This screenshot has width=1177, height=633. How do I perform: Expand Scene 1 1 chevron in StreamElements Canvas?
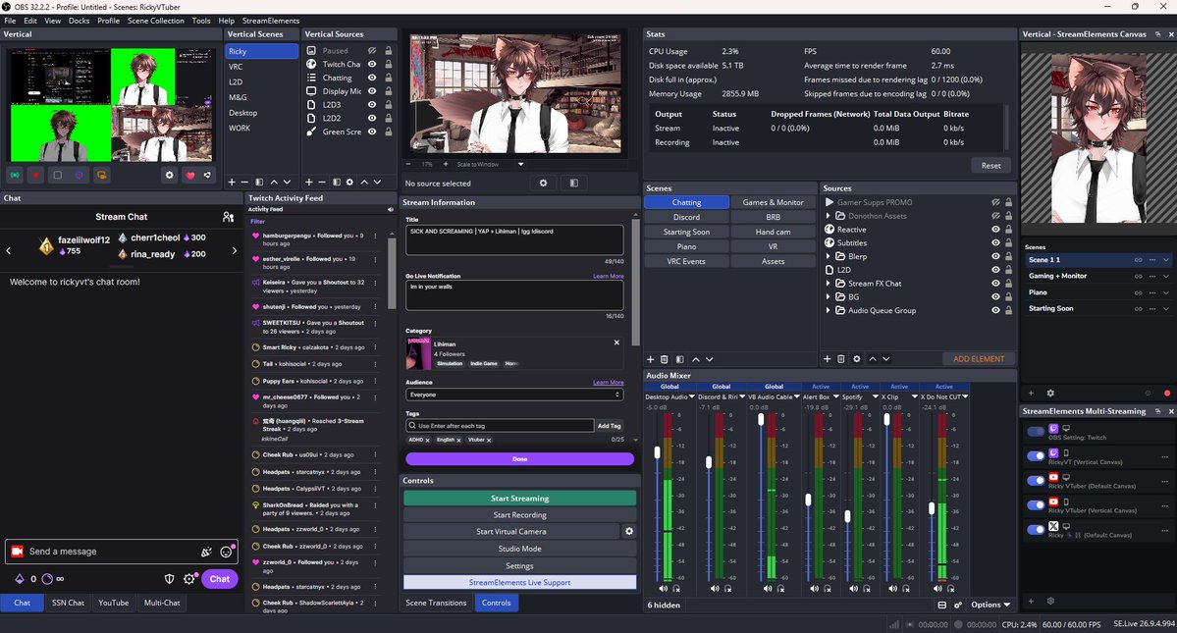pyautogui.click(x=1166, y=259)
